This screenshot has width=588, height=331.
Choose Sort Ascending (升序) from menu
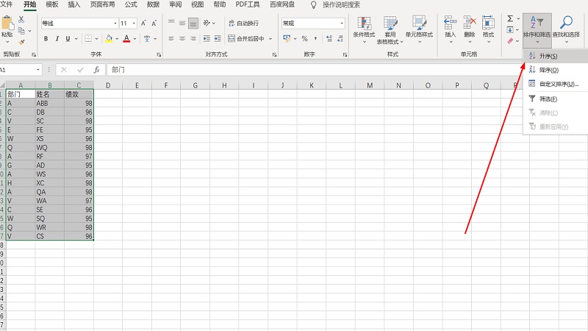pyautogui.click(x=548, y=56)
